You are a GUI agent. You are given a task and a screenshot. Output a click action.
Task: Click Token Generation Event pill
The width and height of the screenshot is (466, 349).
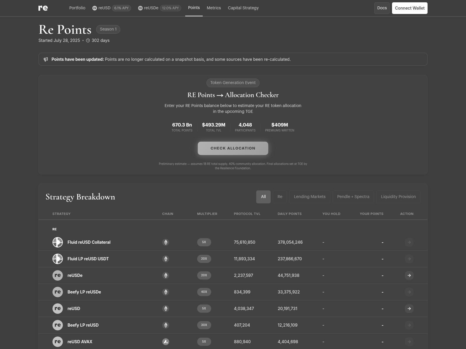pyautogui.click(x=233, y=83)
